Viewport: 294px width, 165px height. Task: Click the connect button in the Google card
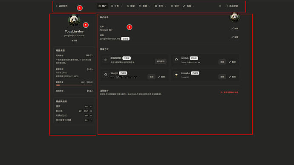tap(151, 77)
